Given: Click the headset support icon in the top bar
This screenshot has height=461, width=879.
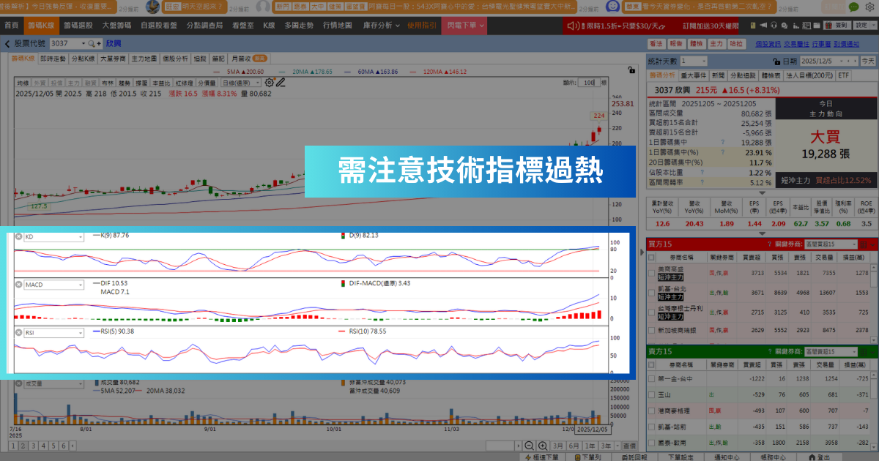Looking at the screenshot, I should coord(774,26).
